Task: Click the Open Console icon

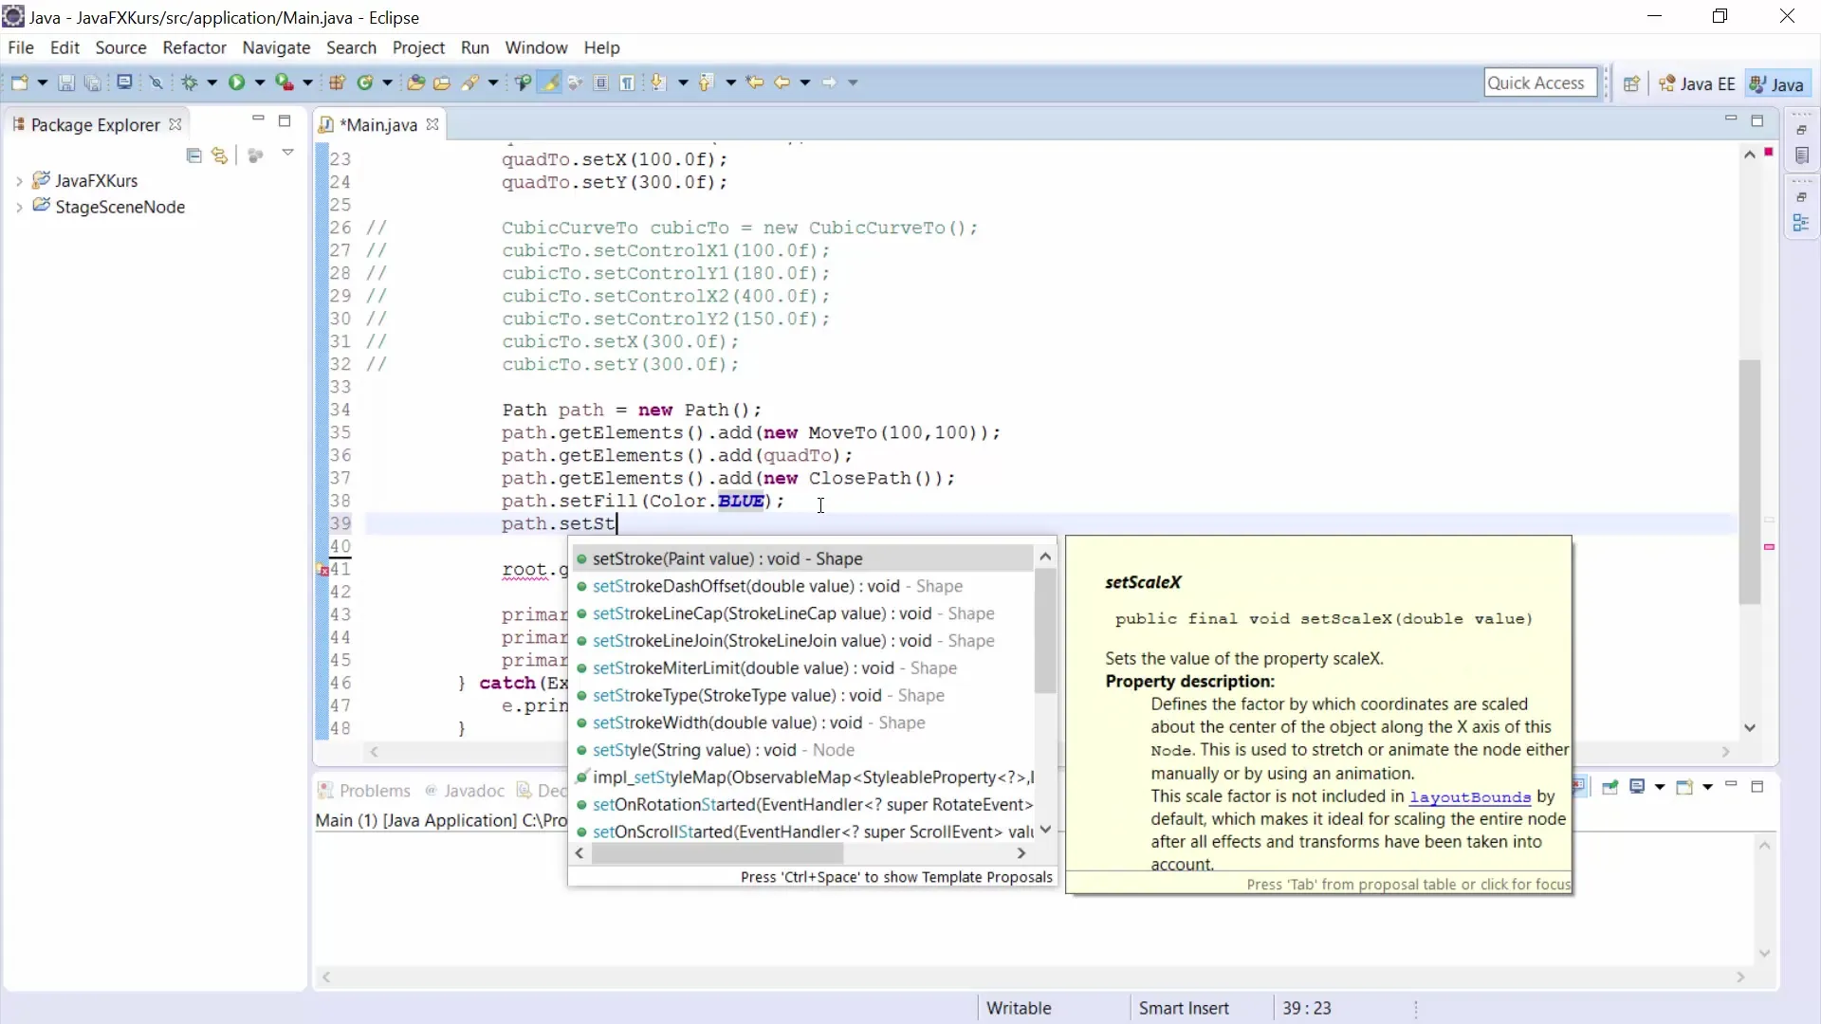Action: pos(1684,787)
